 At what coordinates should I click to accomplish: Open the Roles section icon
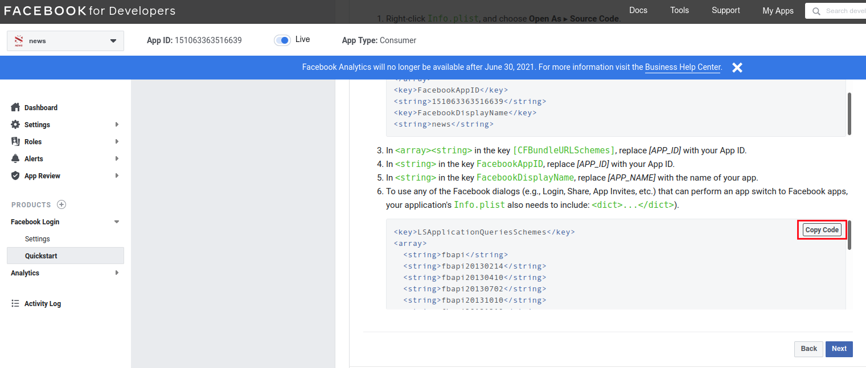[x=15, y=141]
